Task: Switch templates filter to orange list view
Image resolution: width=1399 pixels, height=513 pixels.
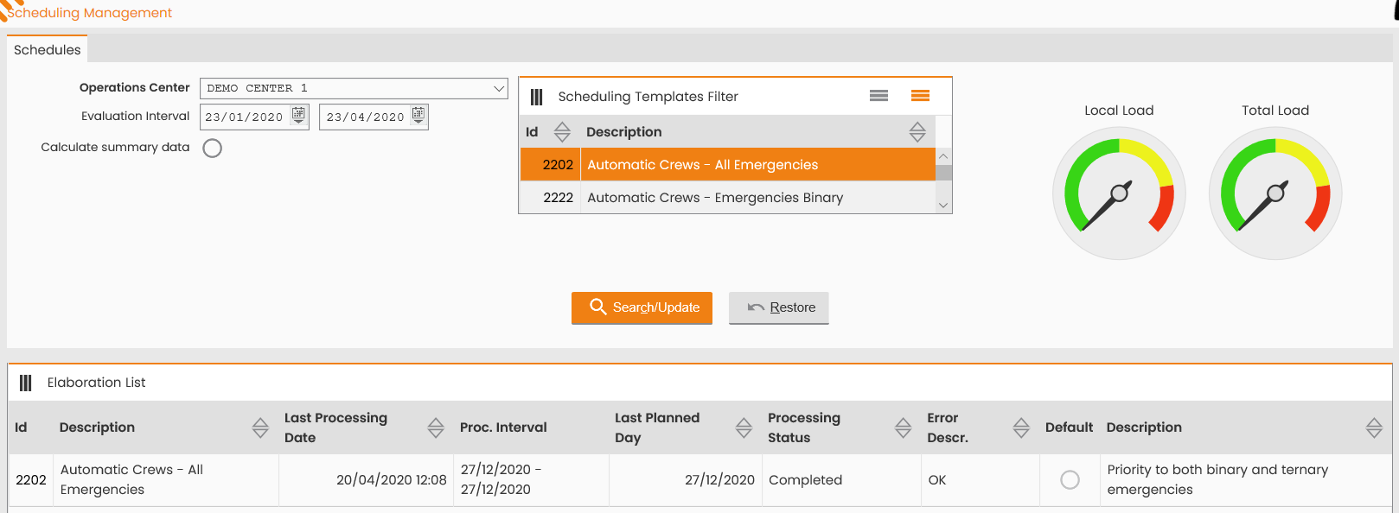Action: point(920,96)
